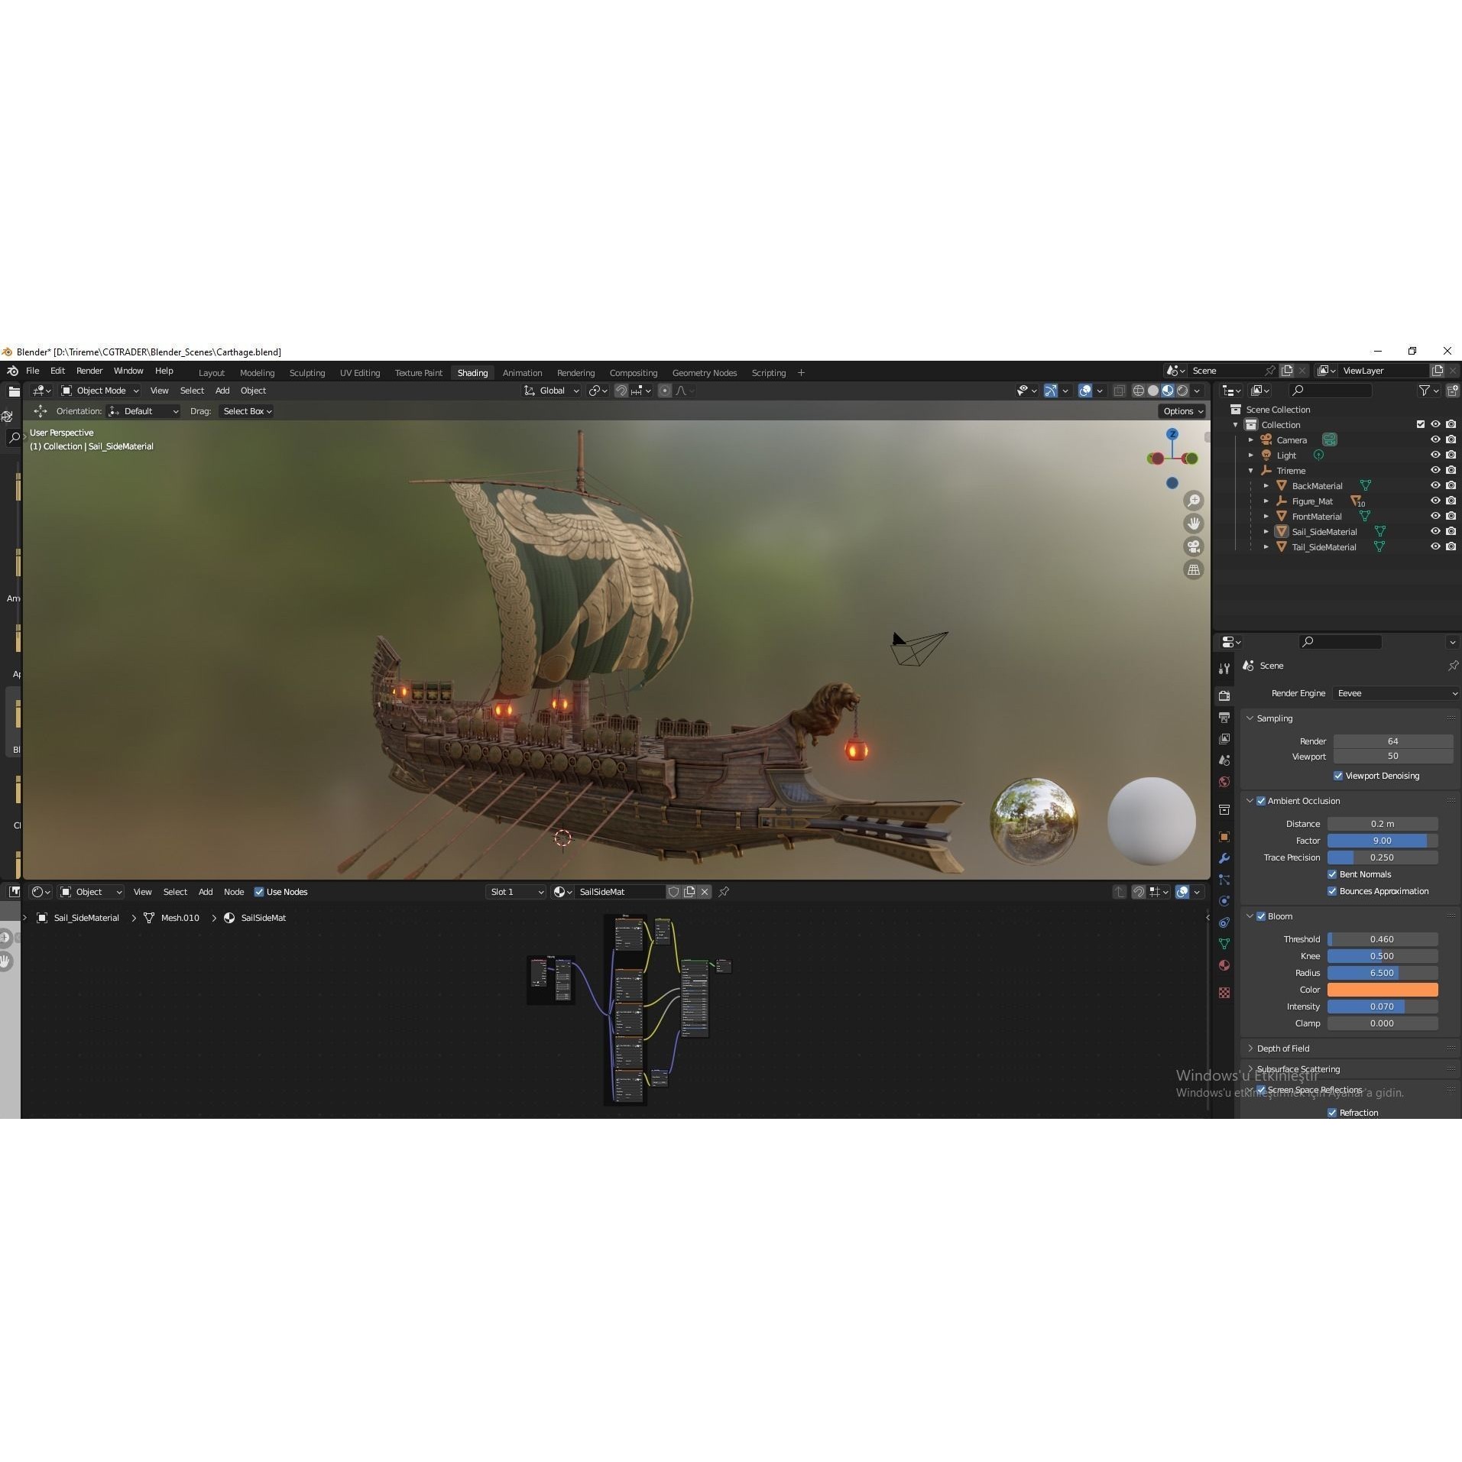
Task: Switch to the UV Editing workspace tab
Action: (x=360, y=372)
